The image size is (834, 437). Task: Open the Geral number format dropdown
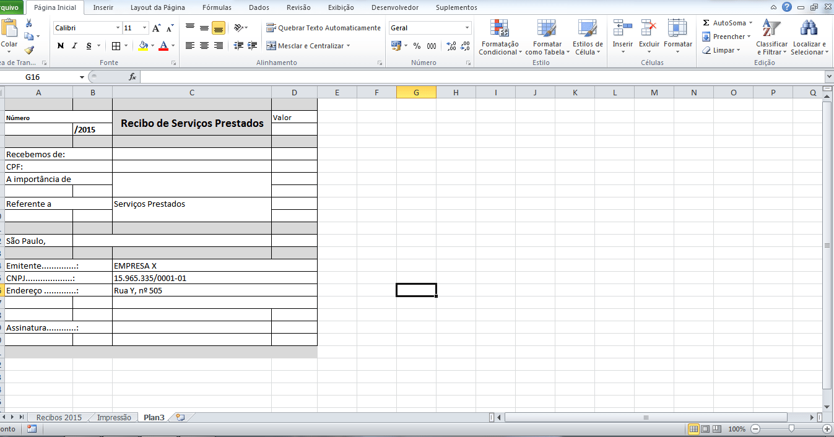click(467, 28)
